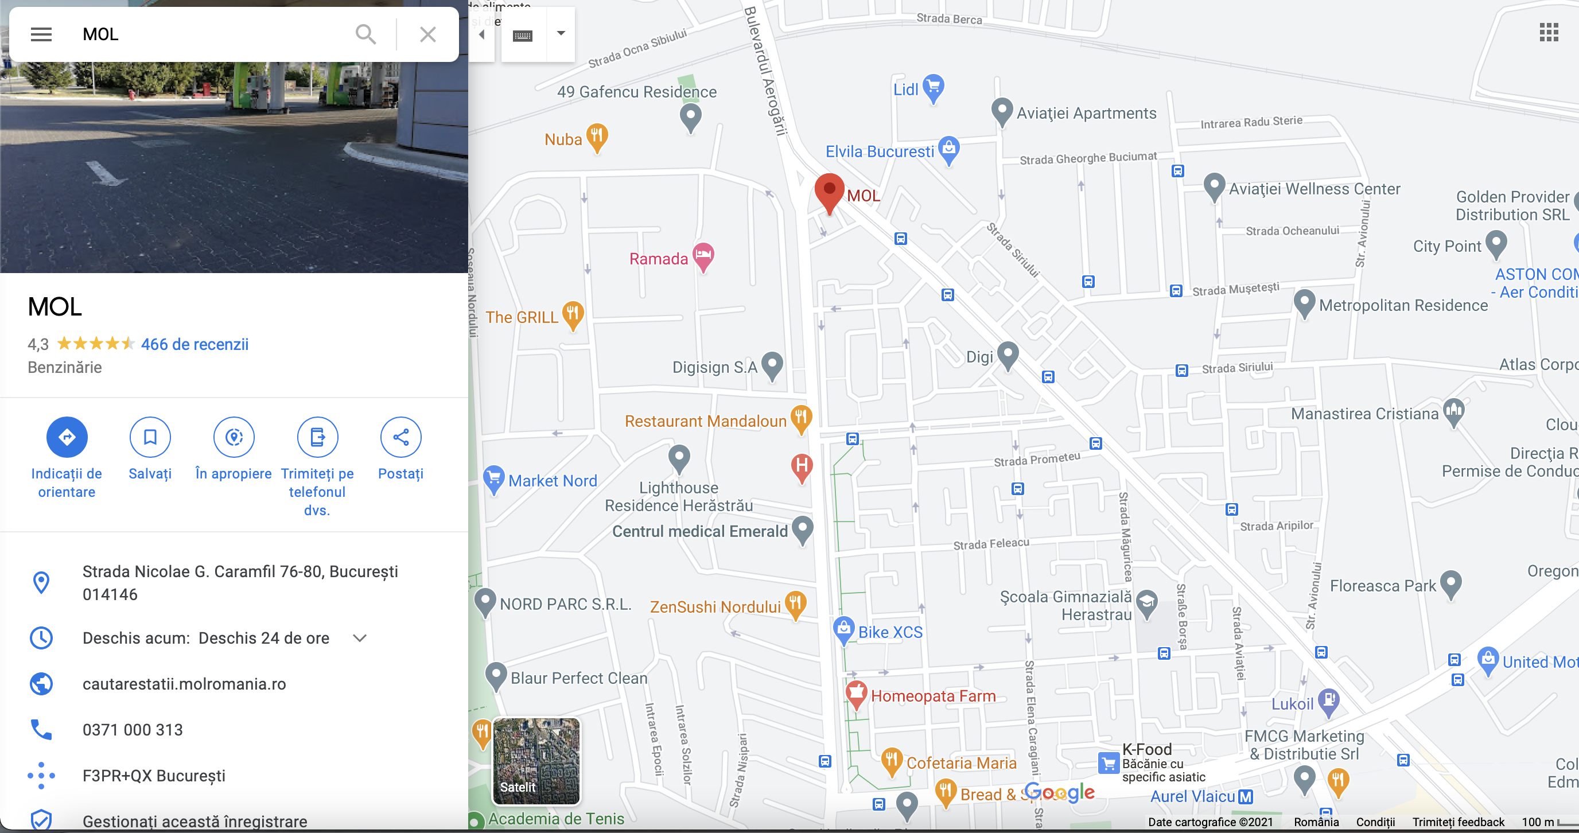Clear the MOL search with X
Viewport: 1579px width, 833px height.
[428, 34]
